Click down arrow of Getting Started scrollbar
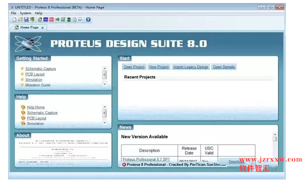The height and width of the screenshot is (182, 304). pyautogui.click(x=105, y=84)
